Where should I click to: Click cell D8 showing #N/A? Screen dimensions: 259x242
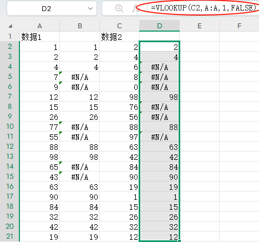pyautogui.click(x=159, y=107)
